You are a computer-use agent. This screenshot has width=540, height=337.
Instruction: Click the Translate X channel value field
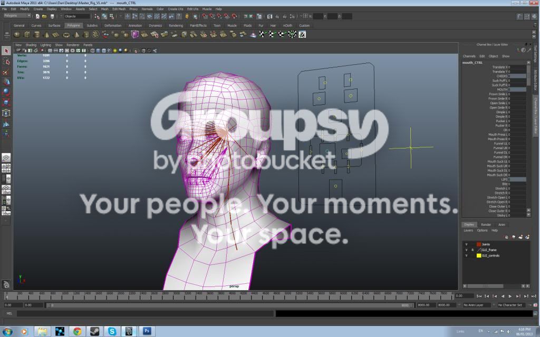click(517, 67)
